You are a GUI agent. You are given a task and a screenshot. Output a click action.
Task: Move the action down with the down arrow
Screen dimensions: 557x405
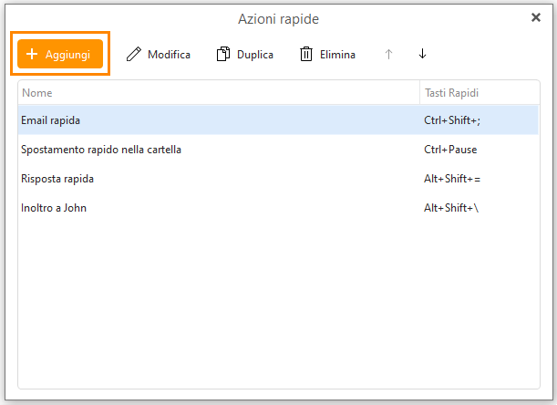point(422,54)
